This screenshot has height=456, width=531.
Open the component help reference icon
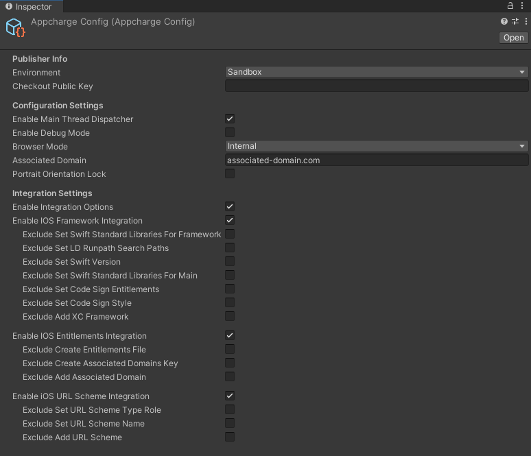pyautogui.click(x=504, y=21)
